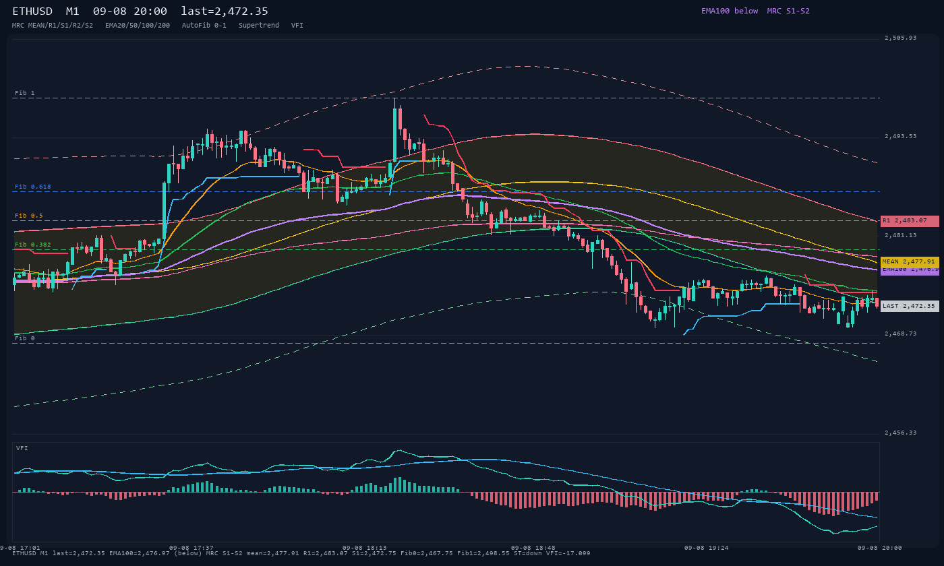This screenshot has height=566, width=944.
Task: Click the Fib 1 level label
Action: pyautogui.click(x=25, y=93)
